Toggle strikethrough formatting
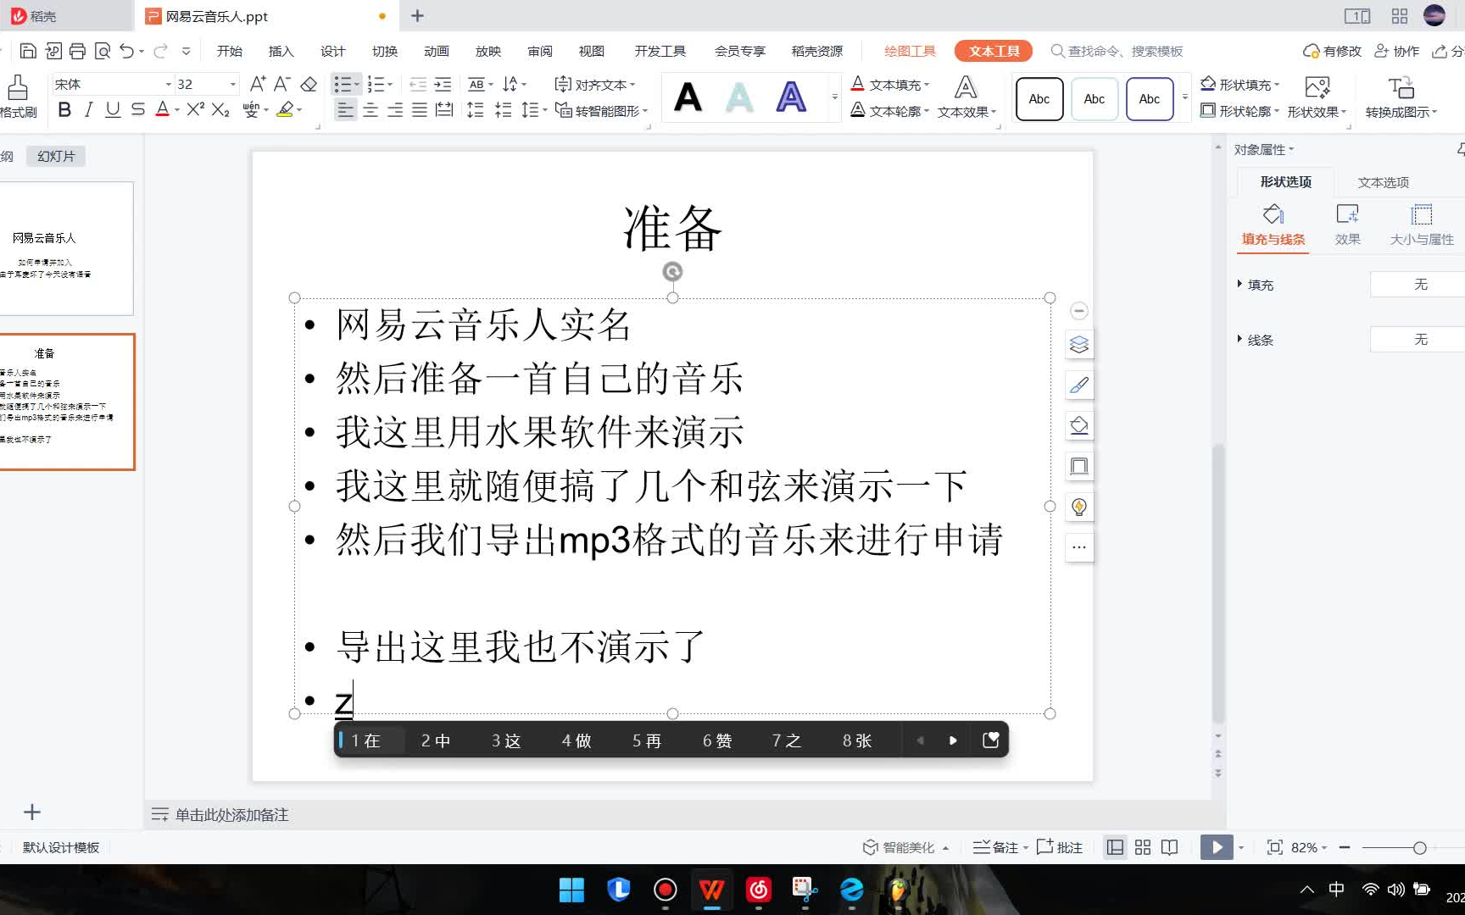 (138, 109)
